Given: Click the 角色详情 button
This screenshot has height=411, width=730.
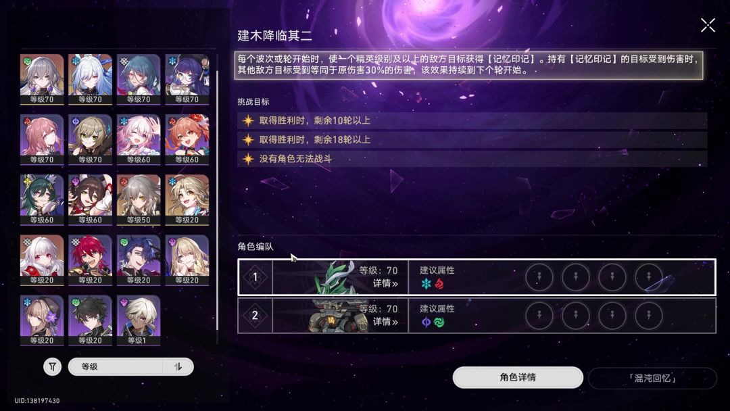Looking at the screenshot, I should tap(518, 377).
